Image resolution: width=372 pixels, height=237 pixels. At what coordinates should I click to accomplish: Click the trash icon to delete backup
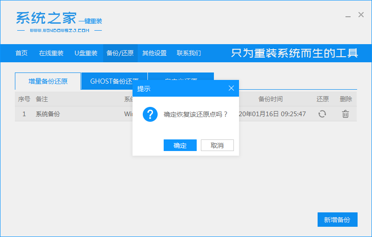(x=345, y=114)
